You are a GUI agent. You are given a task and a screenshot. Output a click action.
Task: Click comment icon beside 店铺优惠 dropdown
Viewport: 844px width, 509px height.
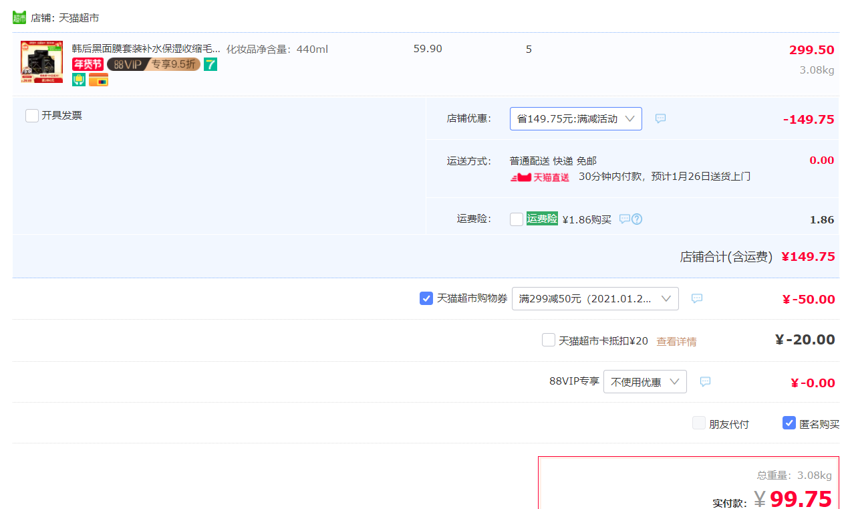[660, 118]
